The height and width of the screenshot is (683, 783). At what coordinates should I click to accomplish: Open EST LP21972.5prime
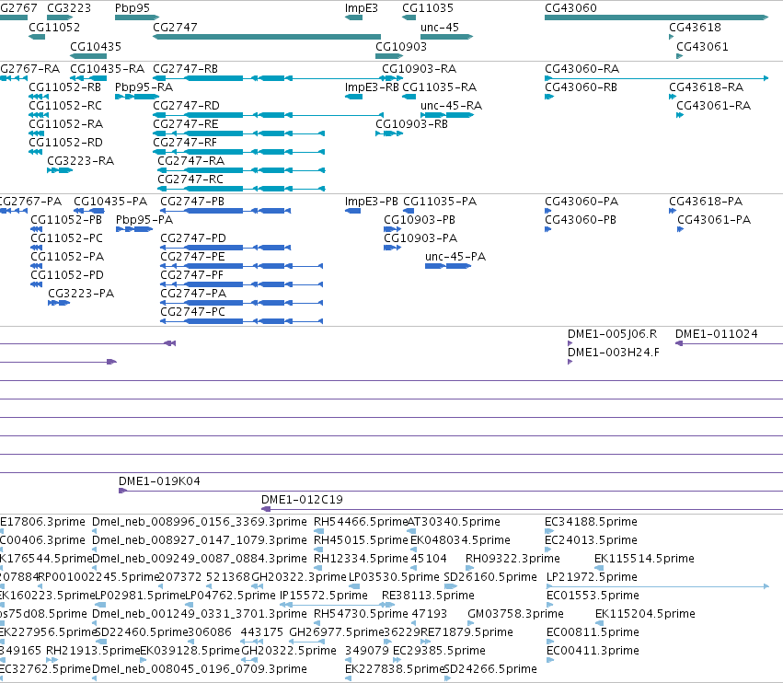coord(593,577)
